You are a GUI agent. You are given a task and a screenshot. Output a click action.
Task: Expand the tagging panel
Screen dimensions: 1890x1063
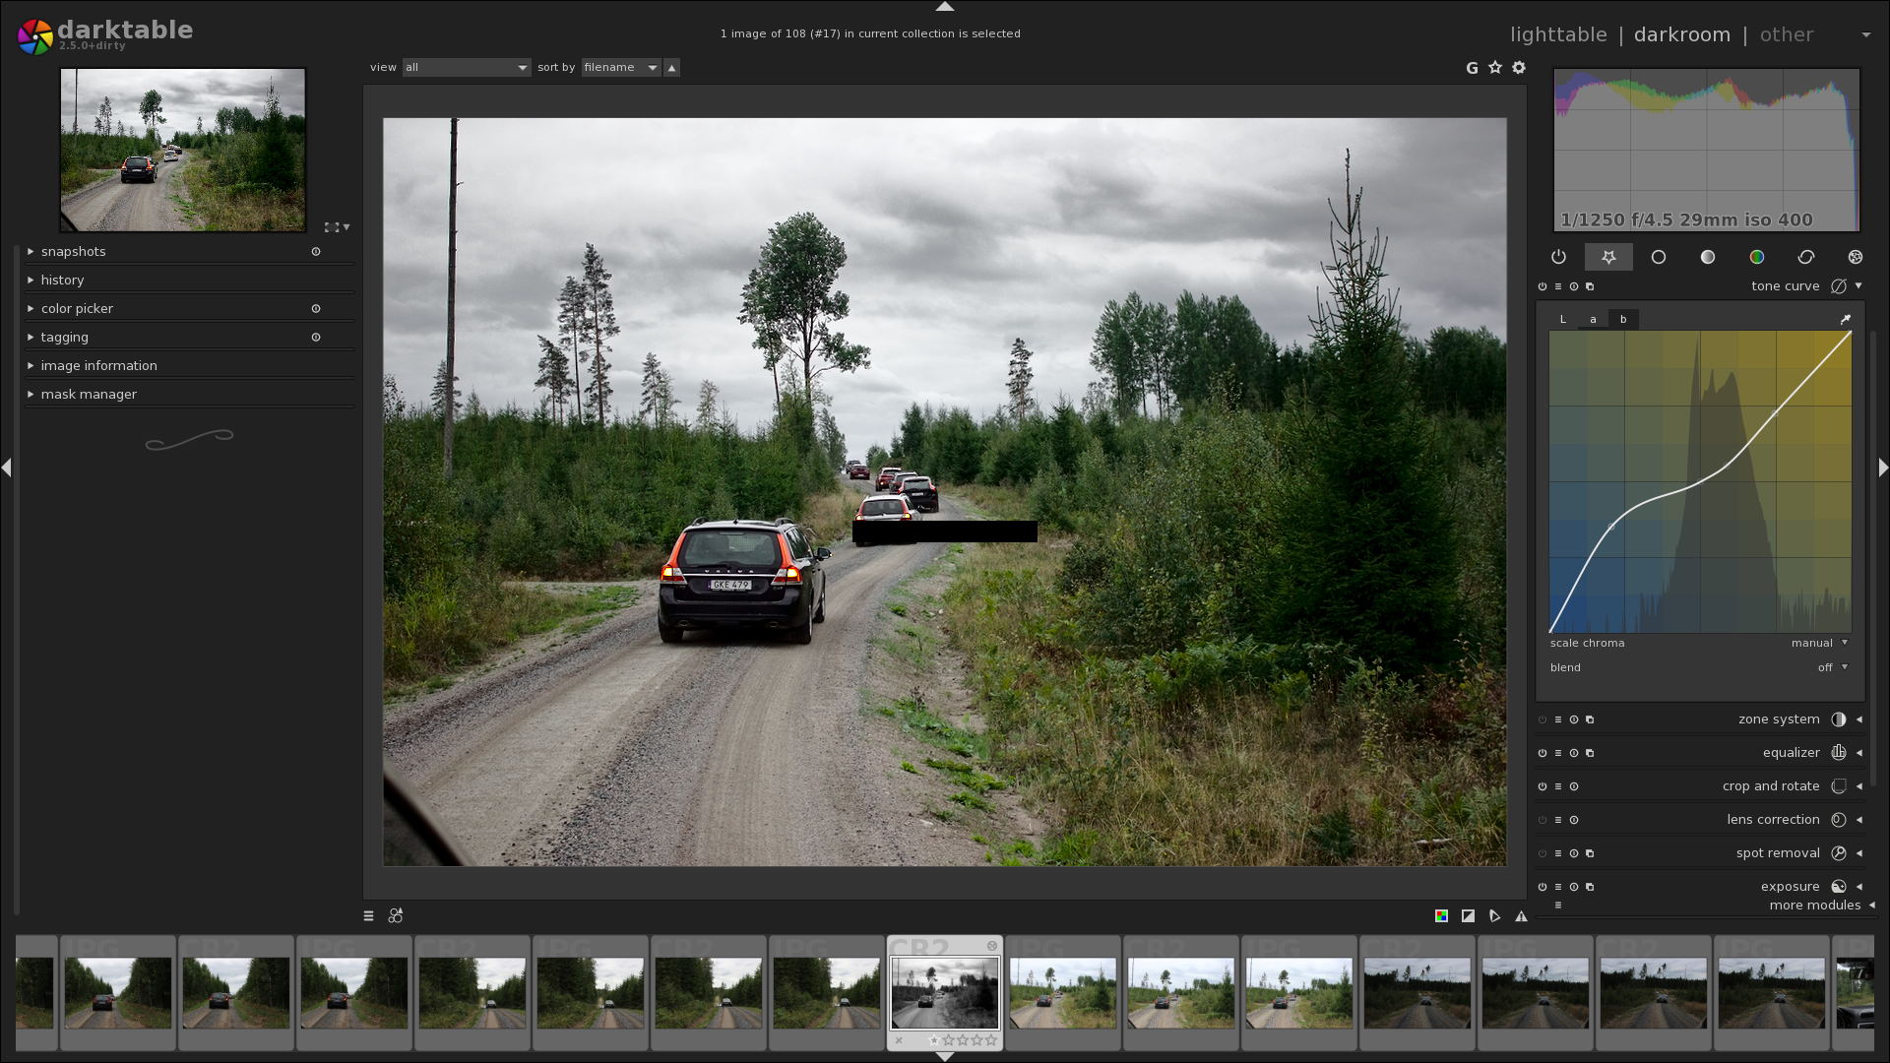click(x=189, y=338)
